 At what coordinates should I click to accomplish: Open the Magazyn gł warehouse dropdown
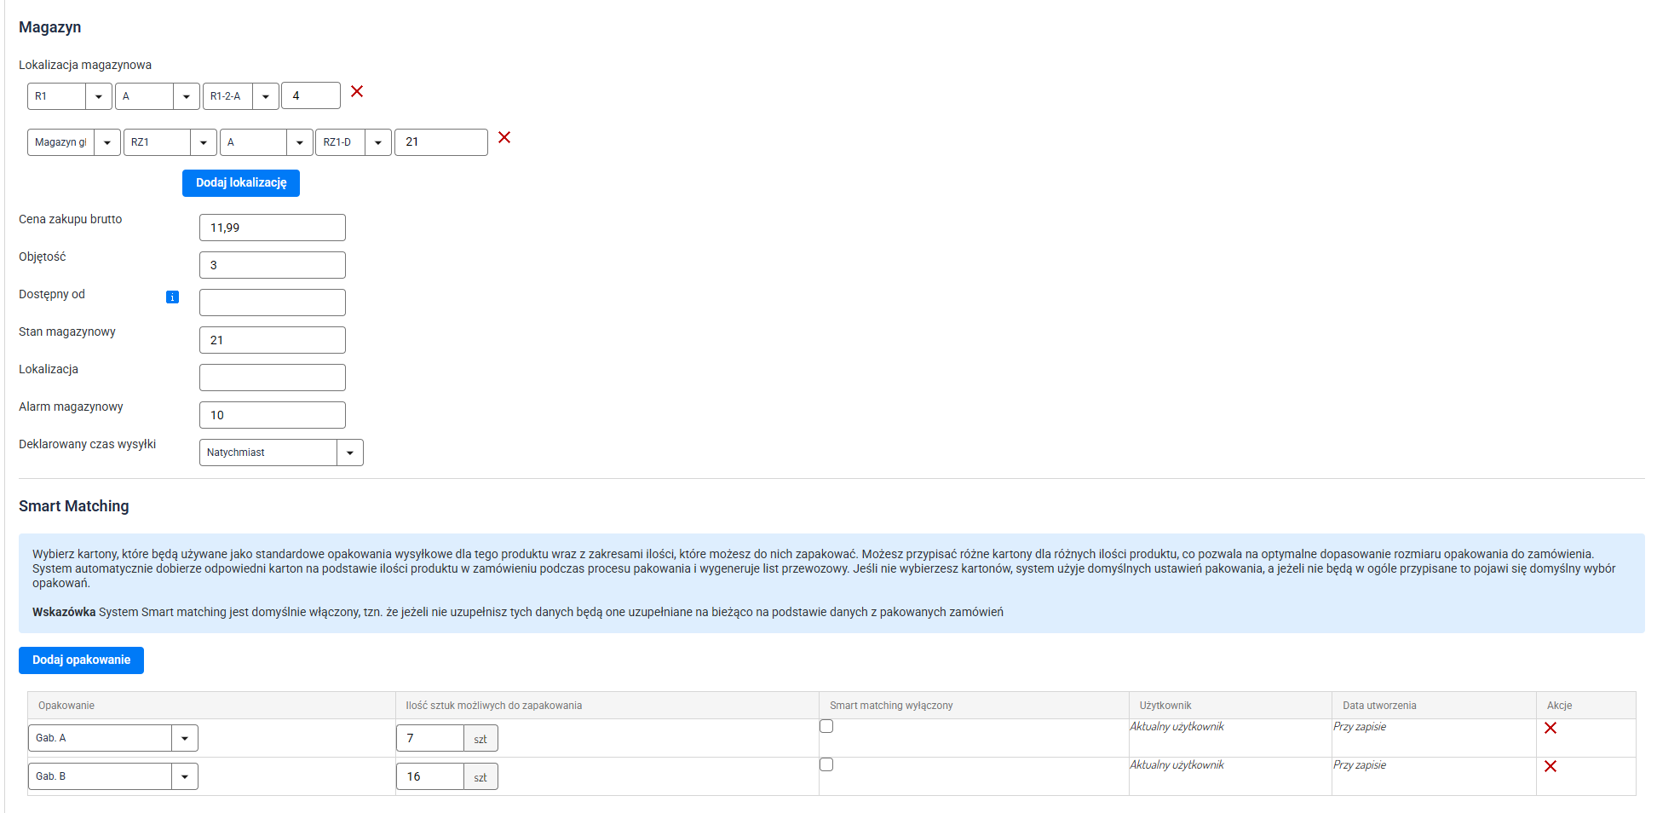coord(73,142)
